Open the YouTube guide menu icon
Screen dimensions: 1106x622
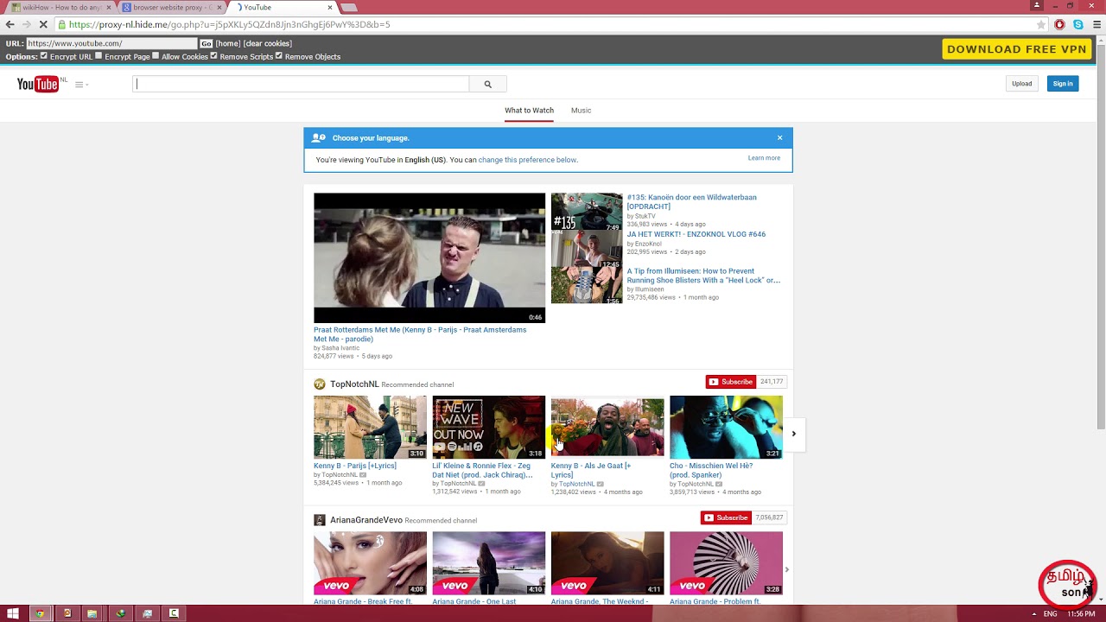point(81,85)
